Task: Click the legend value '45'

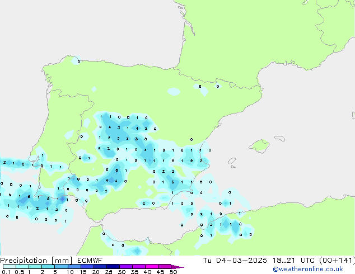Action: pyautogui.click(x=160, y=272)
